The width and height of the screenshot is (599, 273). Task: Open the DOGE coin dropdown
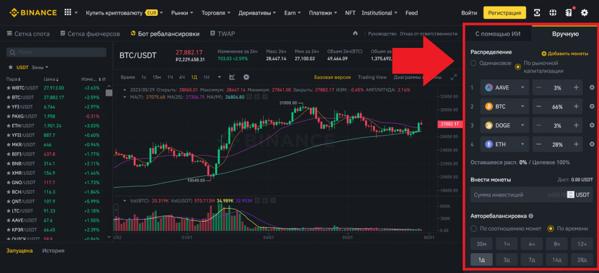pyautogui.click(x=505, y=125)
